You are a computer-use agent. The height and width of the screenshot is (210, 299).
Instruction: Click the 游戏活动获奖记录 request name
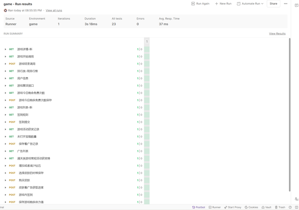click(28, 129)
